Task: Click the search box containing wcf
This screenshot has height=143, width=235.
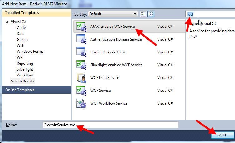Action: tap(210, 14)
